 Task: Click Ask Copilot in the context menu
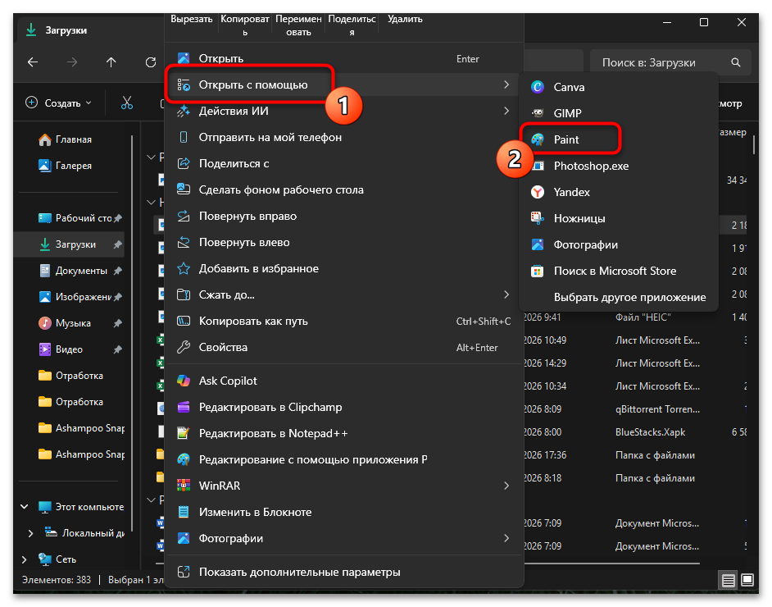point(228,381)
